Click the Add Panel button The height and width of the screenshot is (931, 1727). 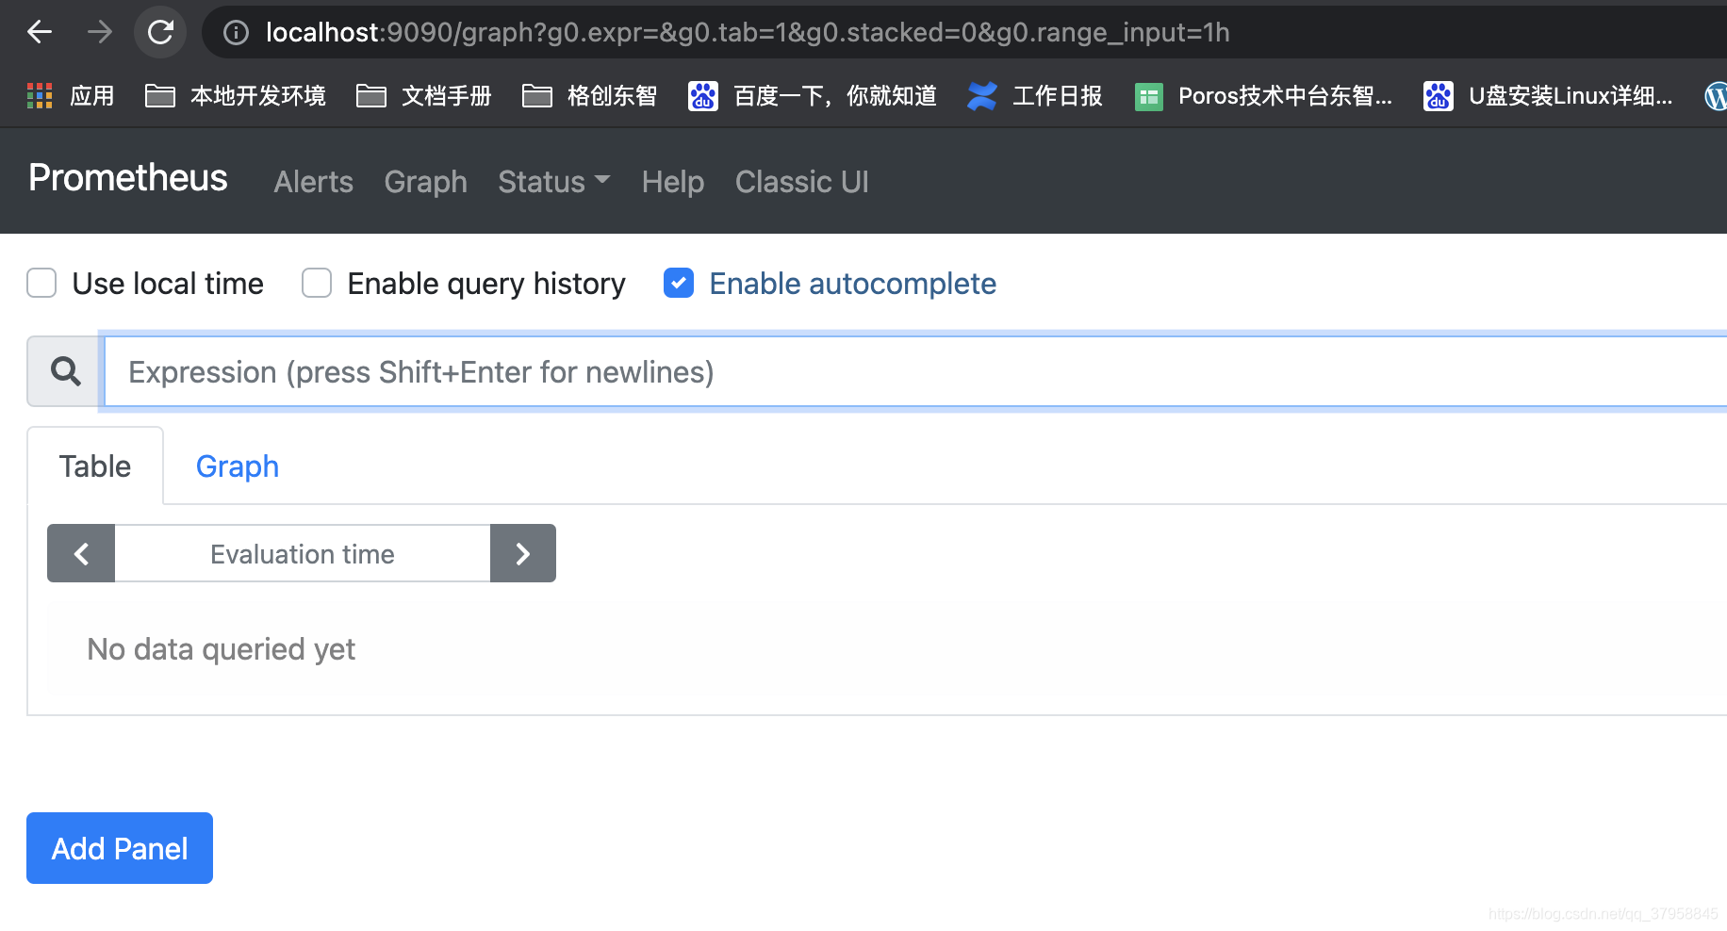pos(120,848)
